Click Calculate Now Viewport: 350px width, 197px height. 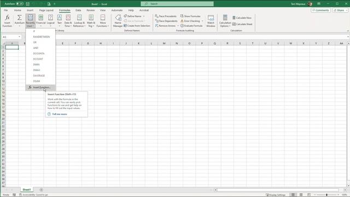(x=242, y=18)
